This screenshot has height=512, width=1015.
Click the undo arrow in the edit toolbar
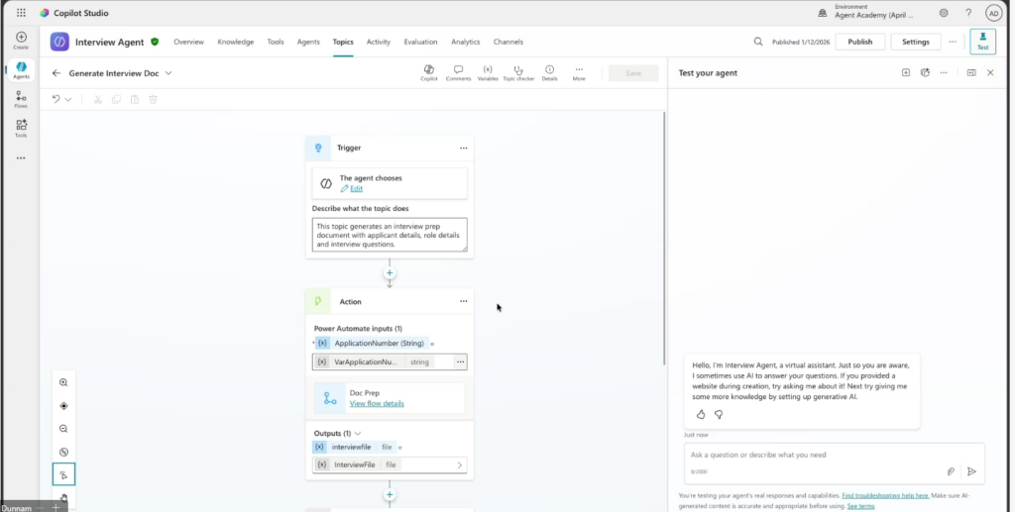click(x=56, y=99)
